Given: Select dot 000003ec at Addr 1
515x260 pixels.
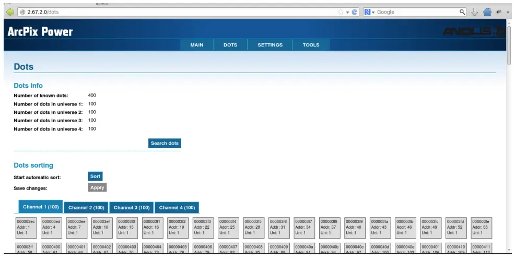Looking at the screenshot, I should pos(26,228).
